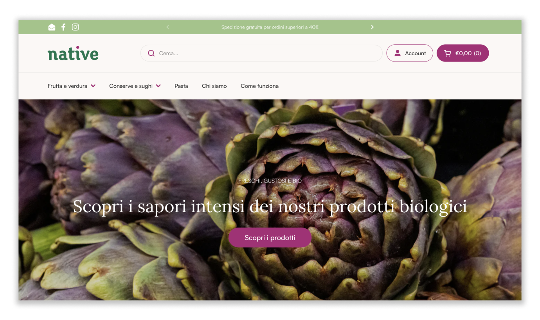This screenshot has width=540, height=320.
Task: Visit the Facebook page icon
Action: (63, 27)
